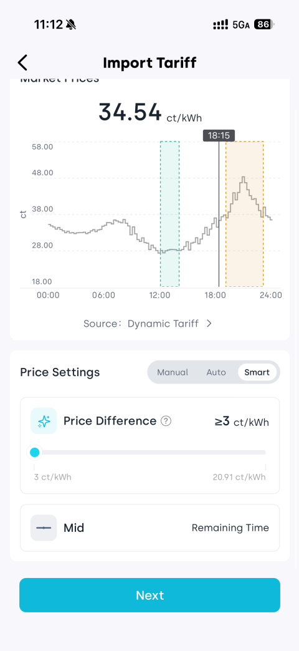This screenshot has width=299, height=651.
Task: Open the Mid Remaining Time row
Action: [x=149, y=528]
